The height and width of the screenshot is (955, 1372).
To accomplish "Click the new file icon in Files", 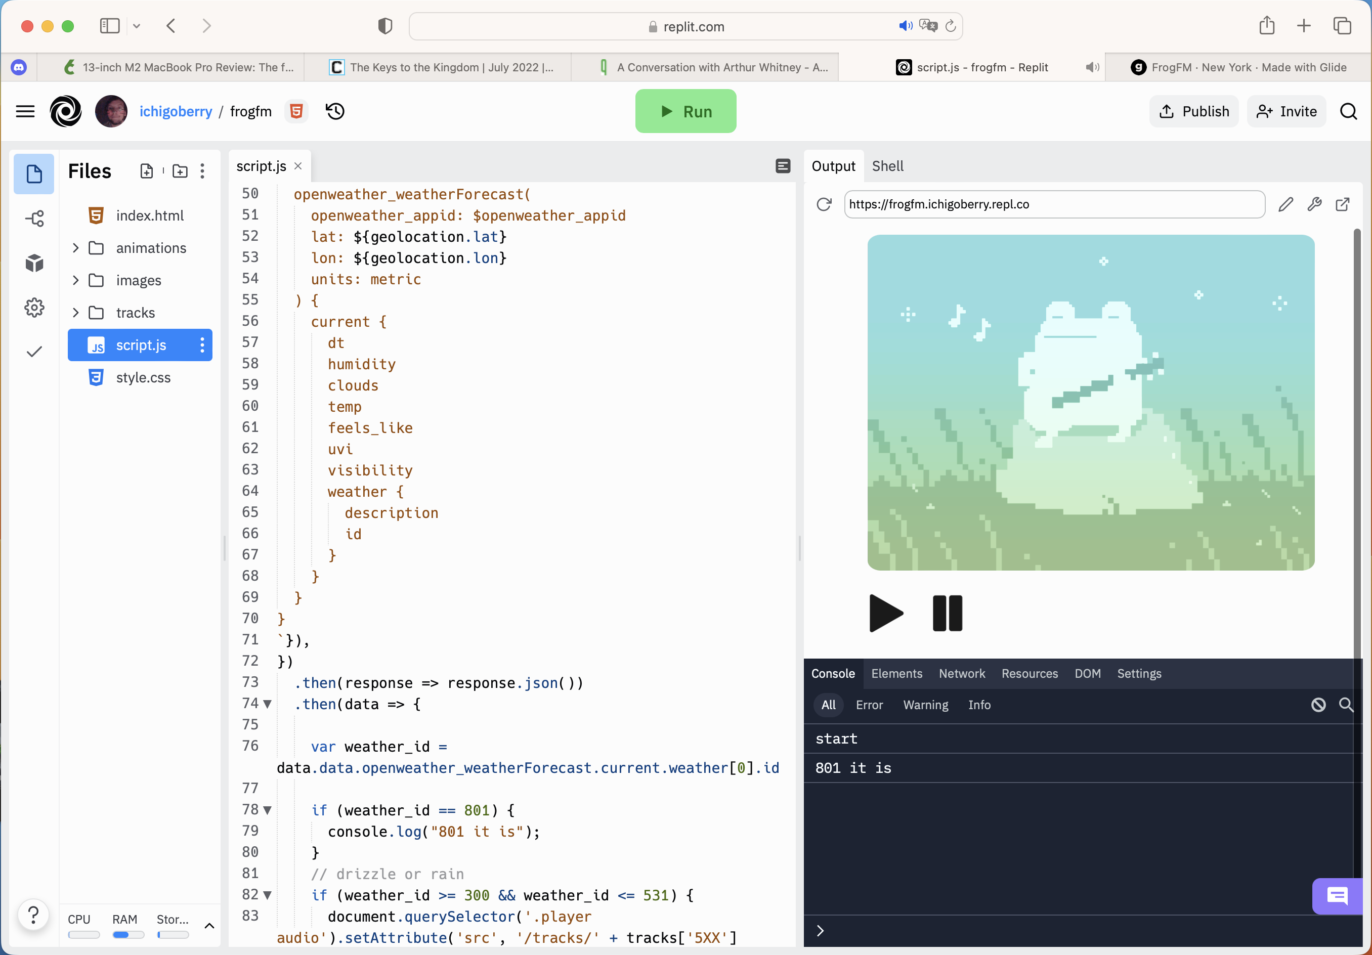I will pos(146,171).
